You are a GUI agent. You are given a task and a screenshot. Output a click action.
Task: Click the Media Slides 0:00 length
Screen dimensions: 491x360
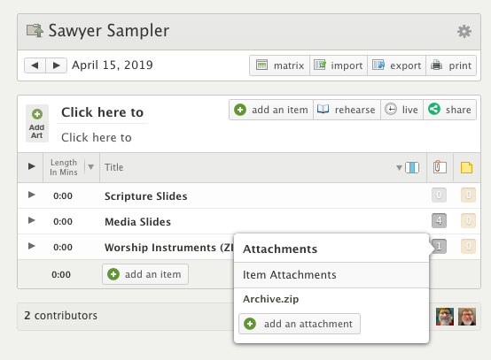(63, 221)
